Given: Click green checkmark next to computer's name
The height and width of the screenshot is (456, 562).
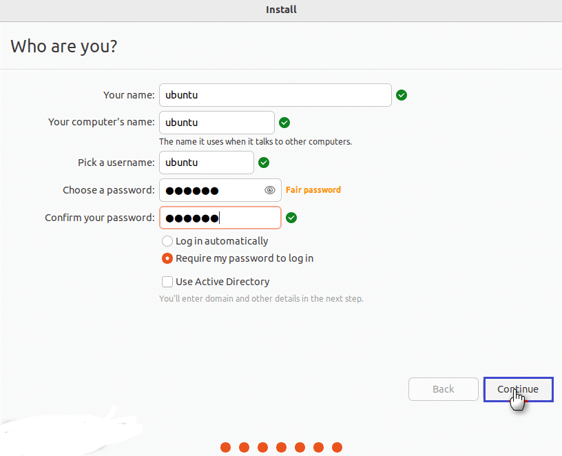Looking at the screenshot, I should click(284, 123).
